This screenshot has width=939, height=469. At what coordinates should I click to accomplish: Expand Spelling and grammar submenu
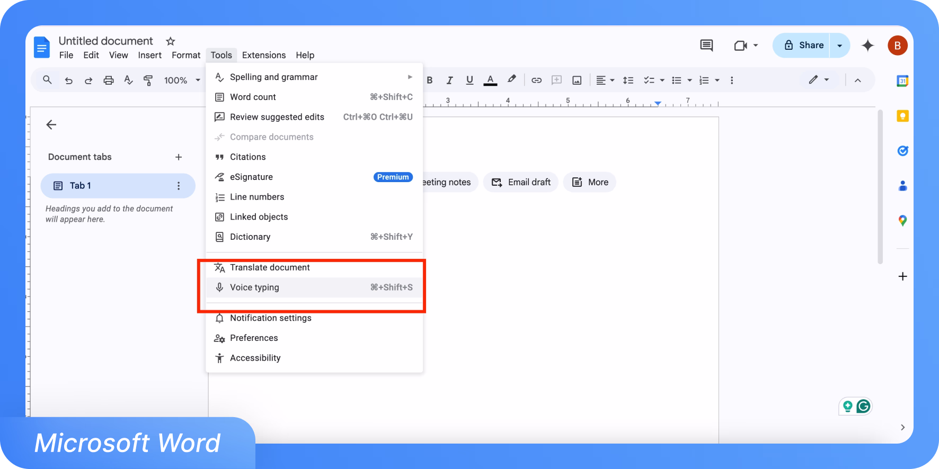(x=314, y=77)
